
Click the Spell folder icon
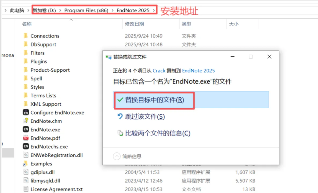point(26,78)
